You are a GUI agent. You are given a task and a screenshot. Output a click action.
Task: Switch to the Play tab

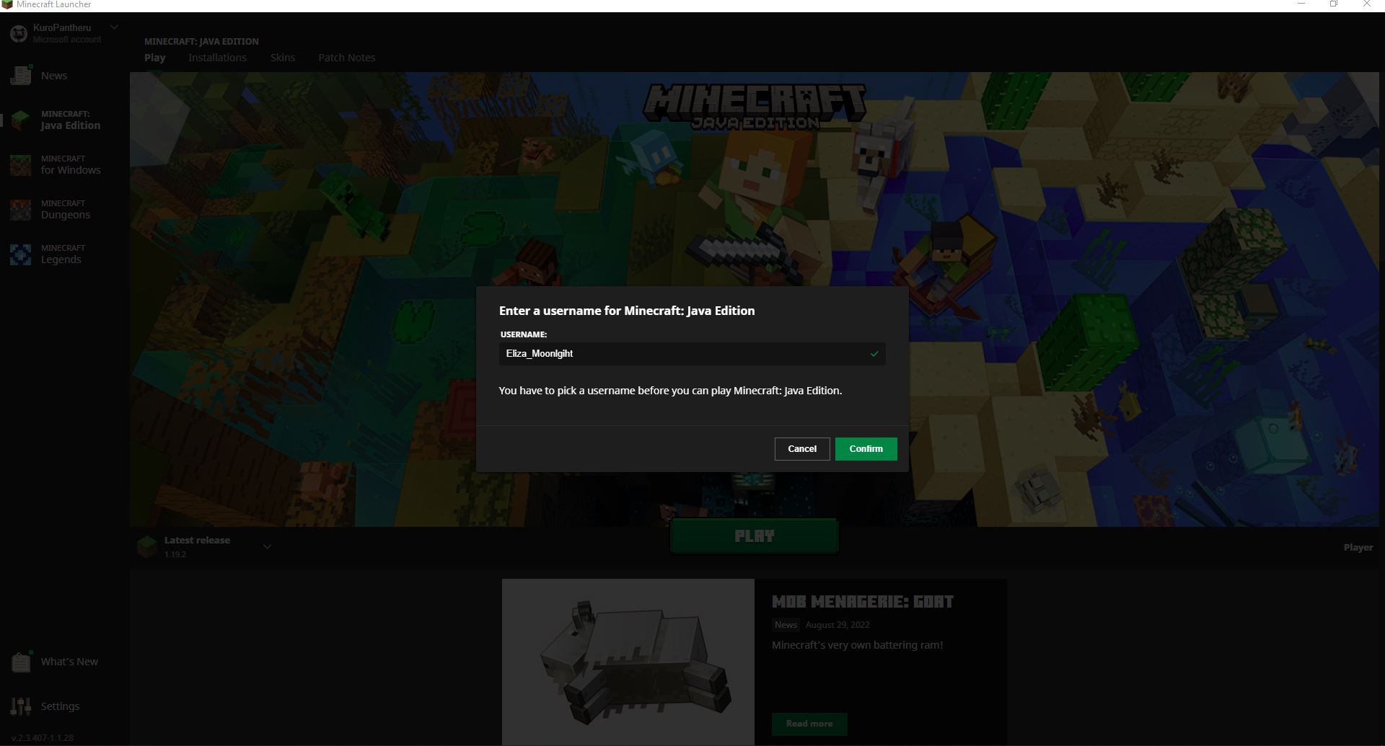155,58
